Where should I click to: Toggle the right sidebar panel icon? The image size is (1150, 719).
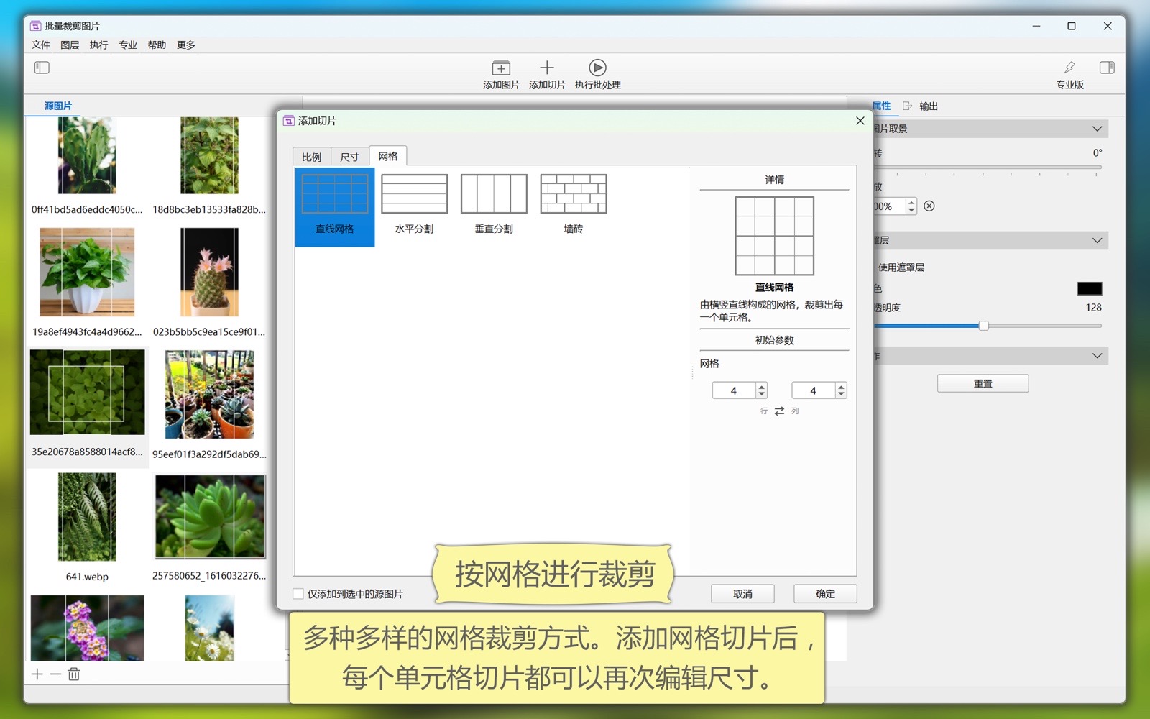[x=1106, y=68]
